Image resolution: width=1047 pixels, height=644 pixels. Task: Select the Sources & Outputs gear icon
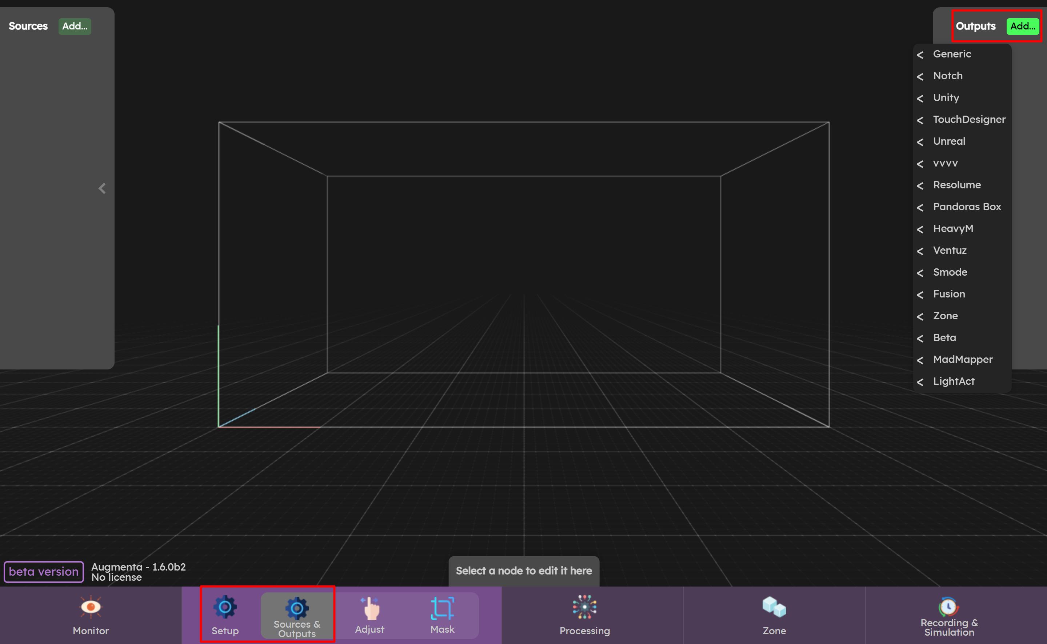click(x=297, y=608)
